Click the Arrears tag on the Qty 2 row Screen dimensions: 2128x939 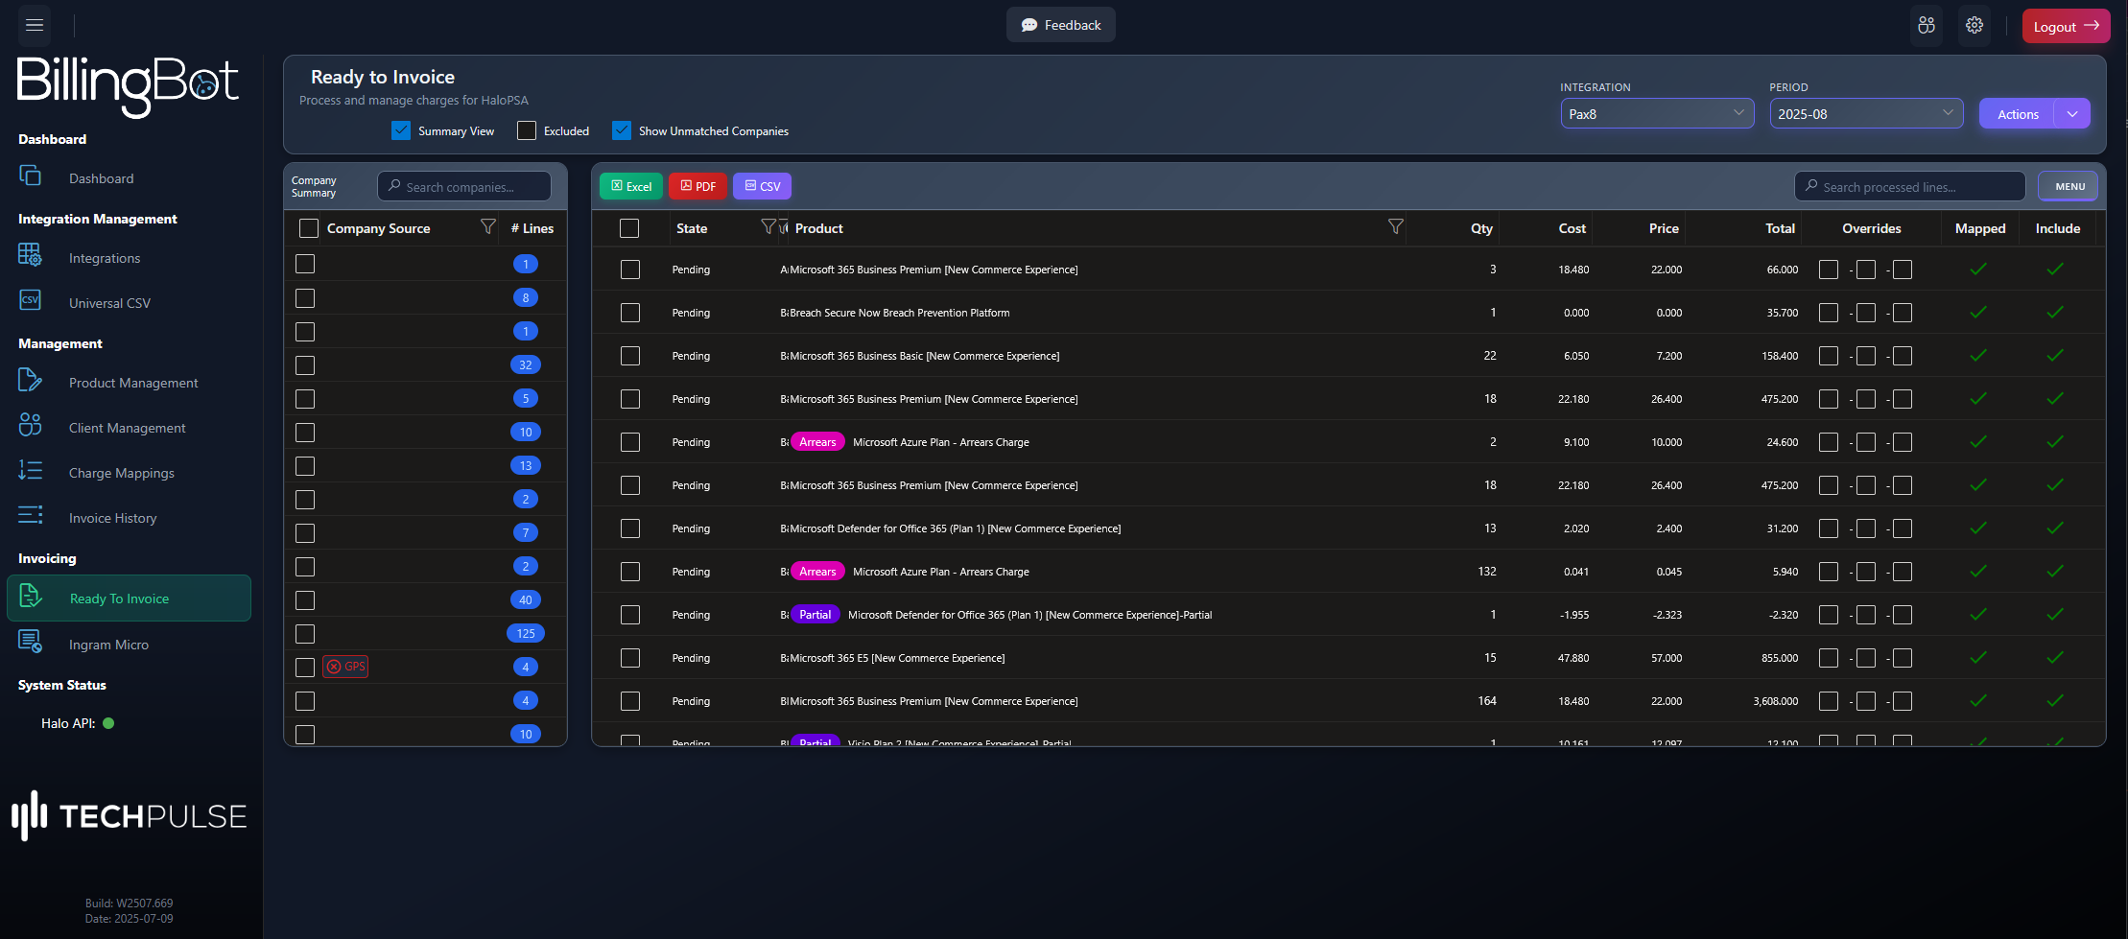tap(817, 442)
